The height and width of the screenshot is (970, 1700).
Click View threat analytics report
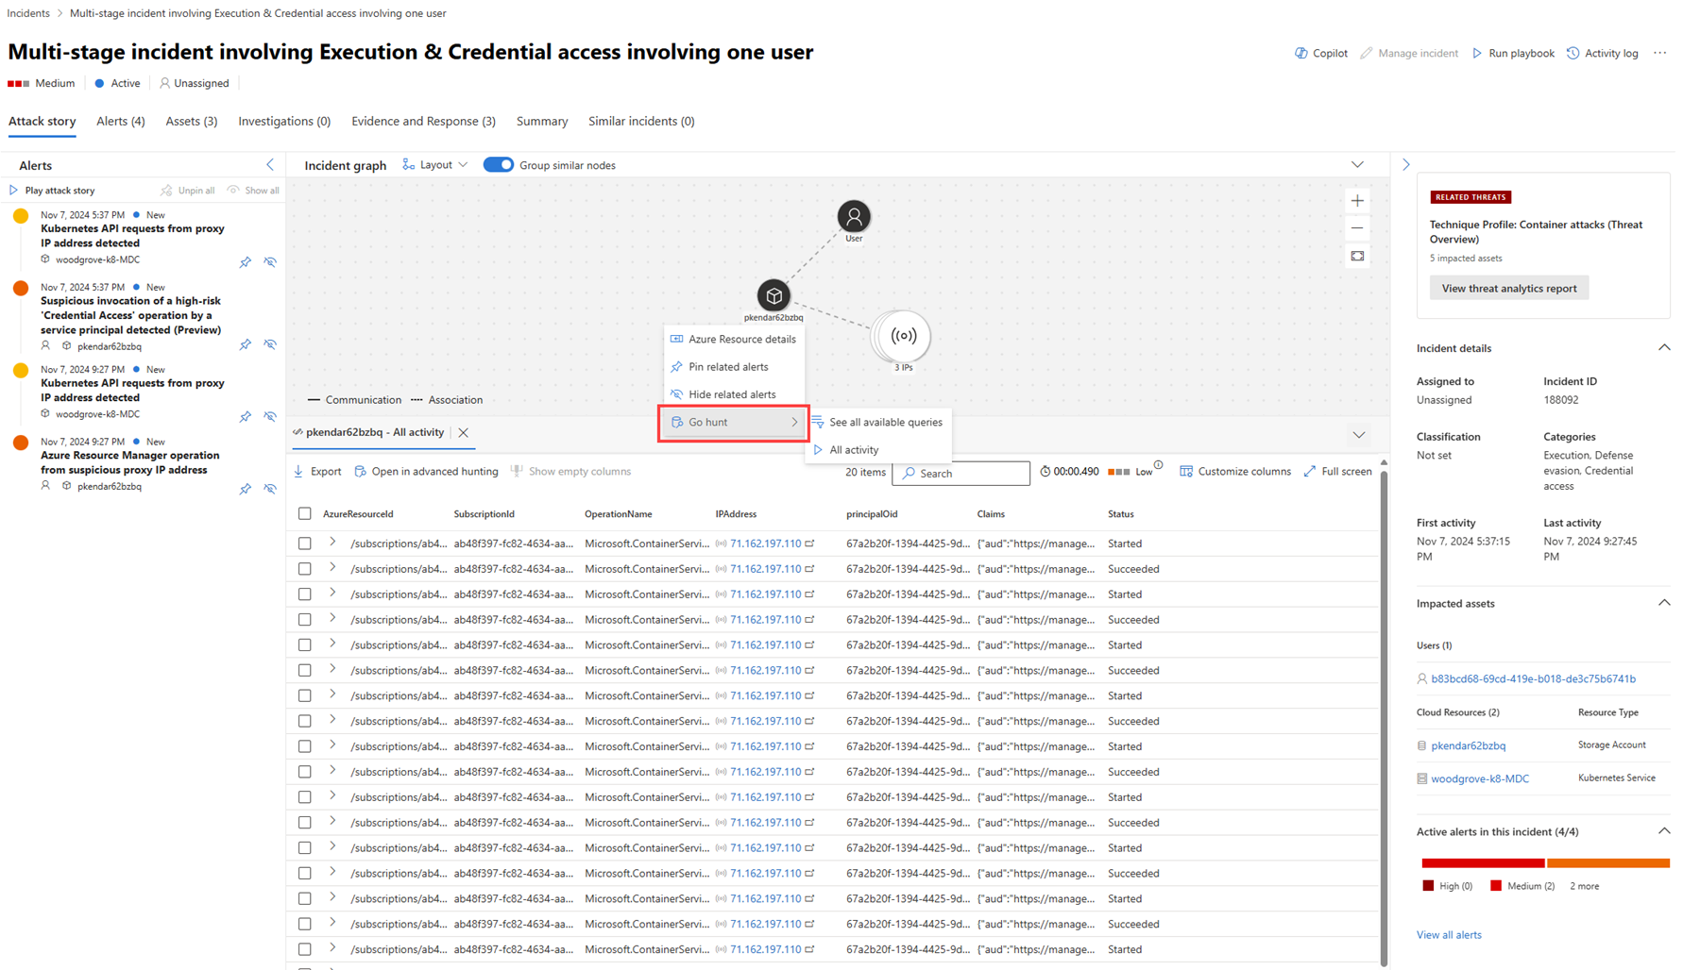pos(1509,289)
